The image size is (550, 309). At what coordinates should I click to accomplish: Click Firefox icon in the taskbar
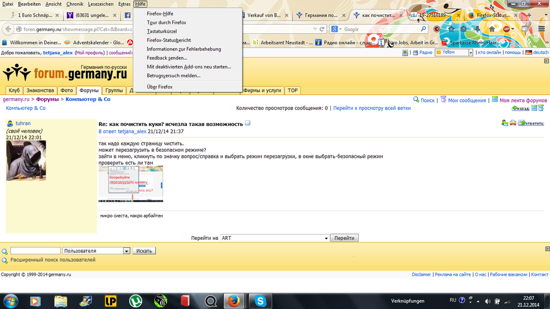[234, 301]
